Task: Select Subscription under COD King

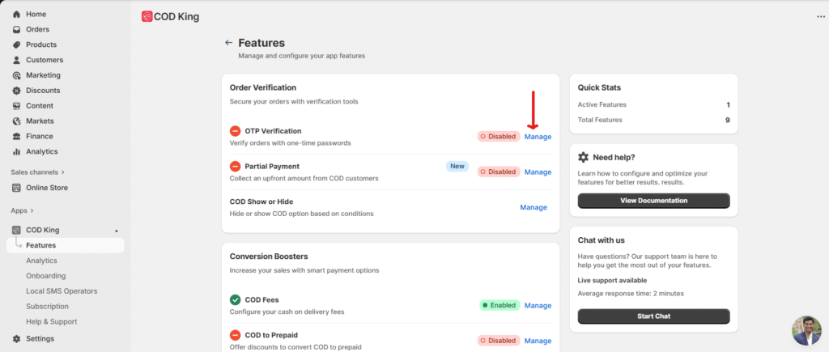Action: 47,307
